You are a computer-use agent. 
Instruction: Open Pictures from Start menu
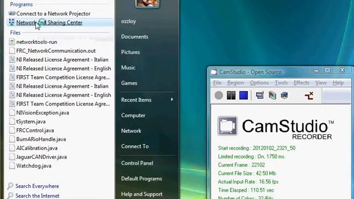[x=131, y=52]
